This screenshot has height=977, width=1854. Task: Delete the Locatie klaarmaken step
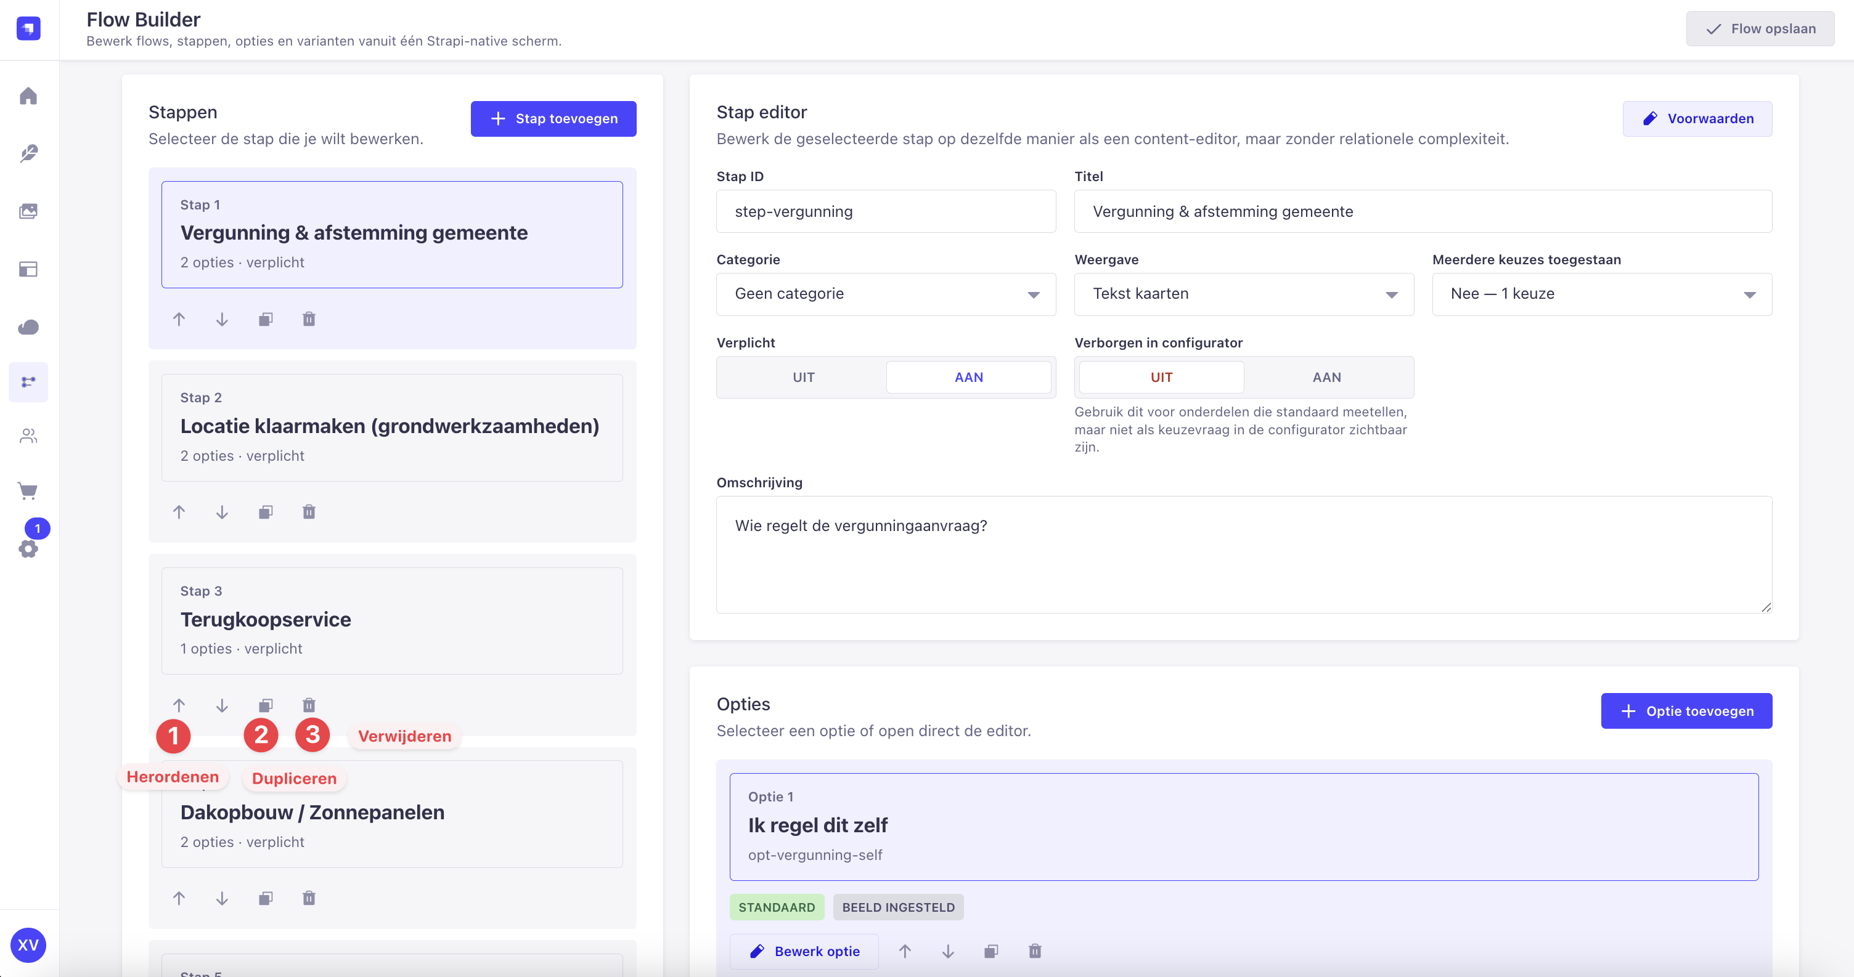[x=309, y=511]
